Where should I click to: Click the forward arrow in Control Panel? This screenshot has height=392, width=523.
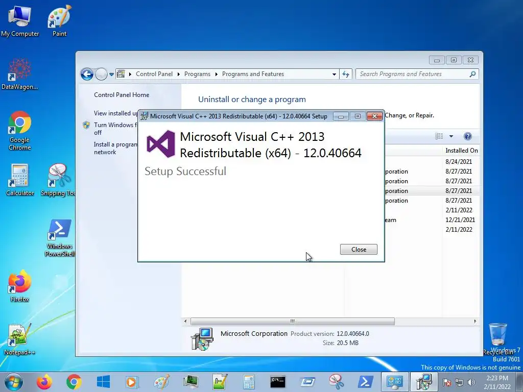tap(101, 74)
